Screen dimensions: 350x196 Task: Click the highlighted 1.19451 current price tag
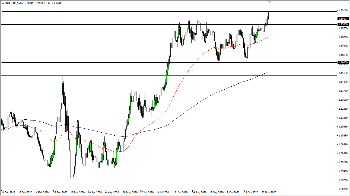[x=343, y=19]
